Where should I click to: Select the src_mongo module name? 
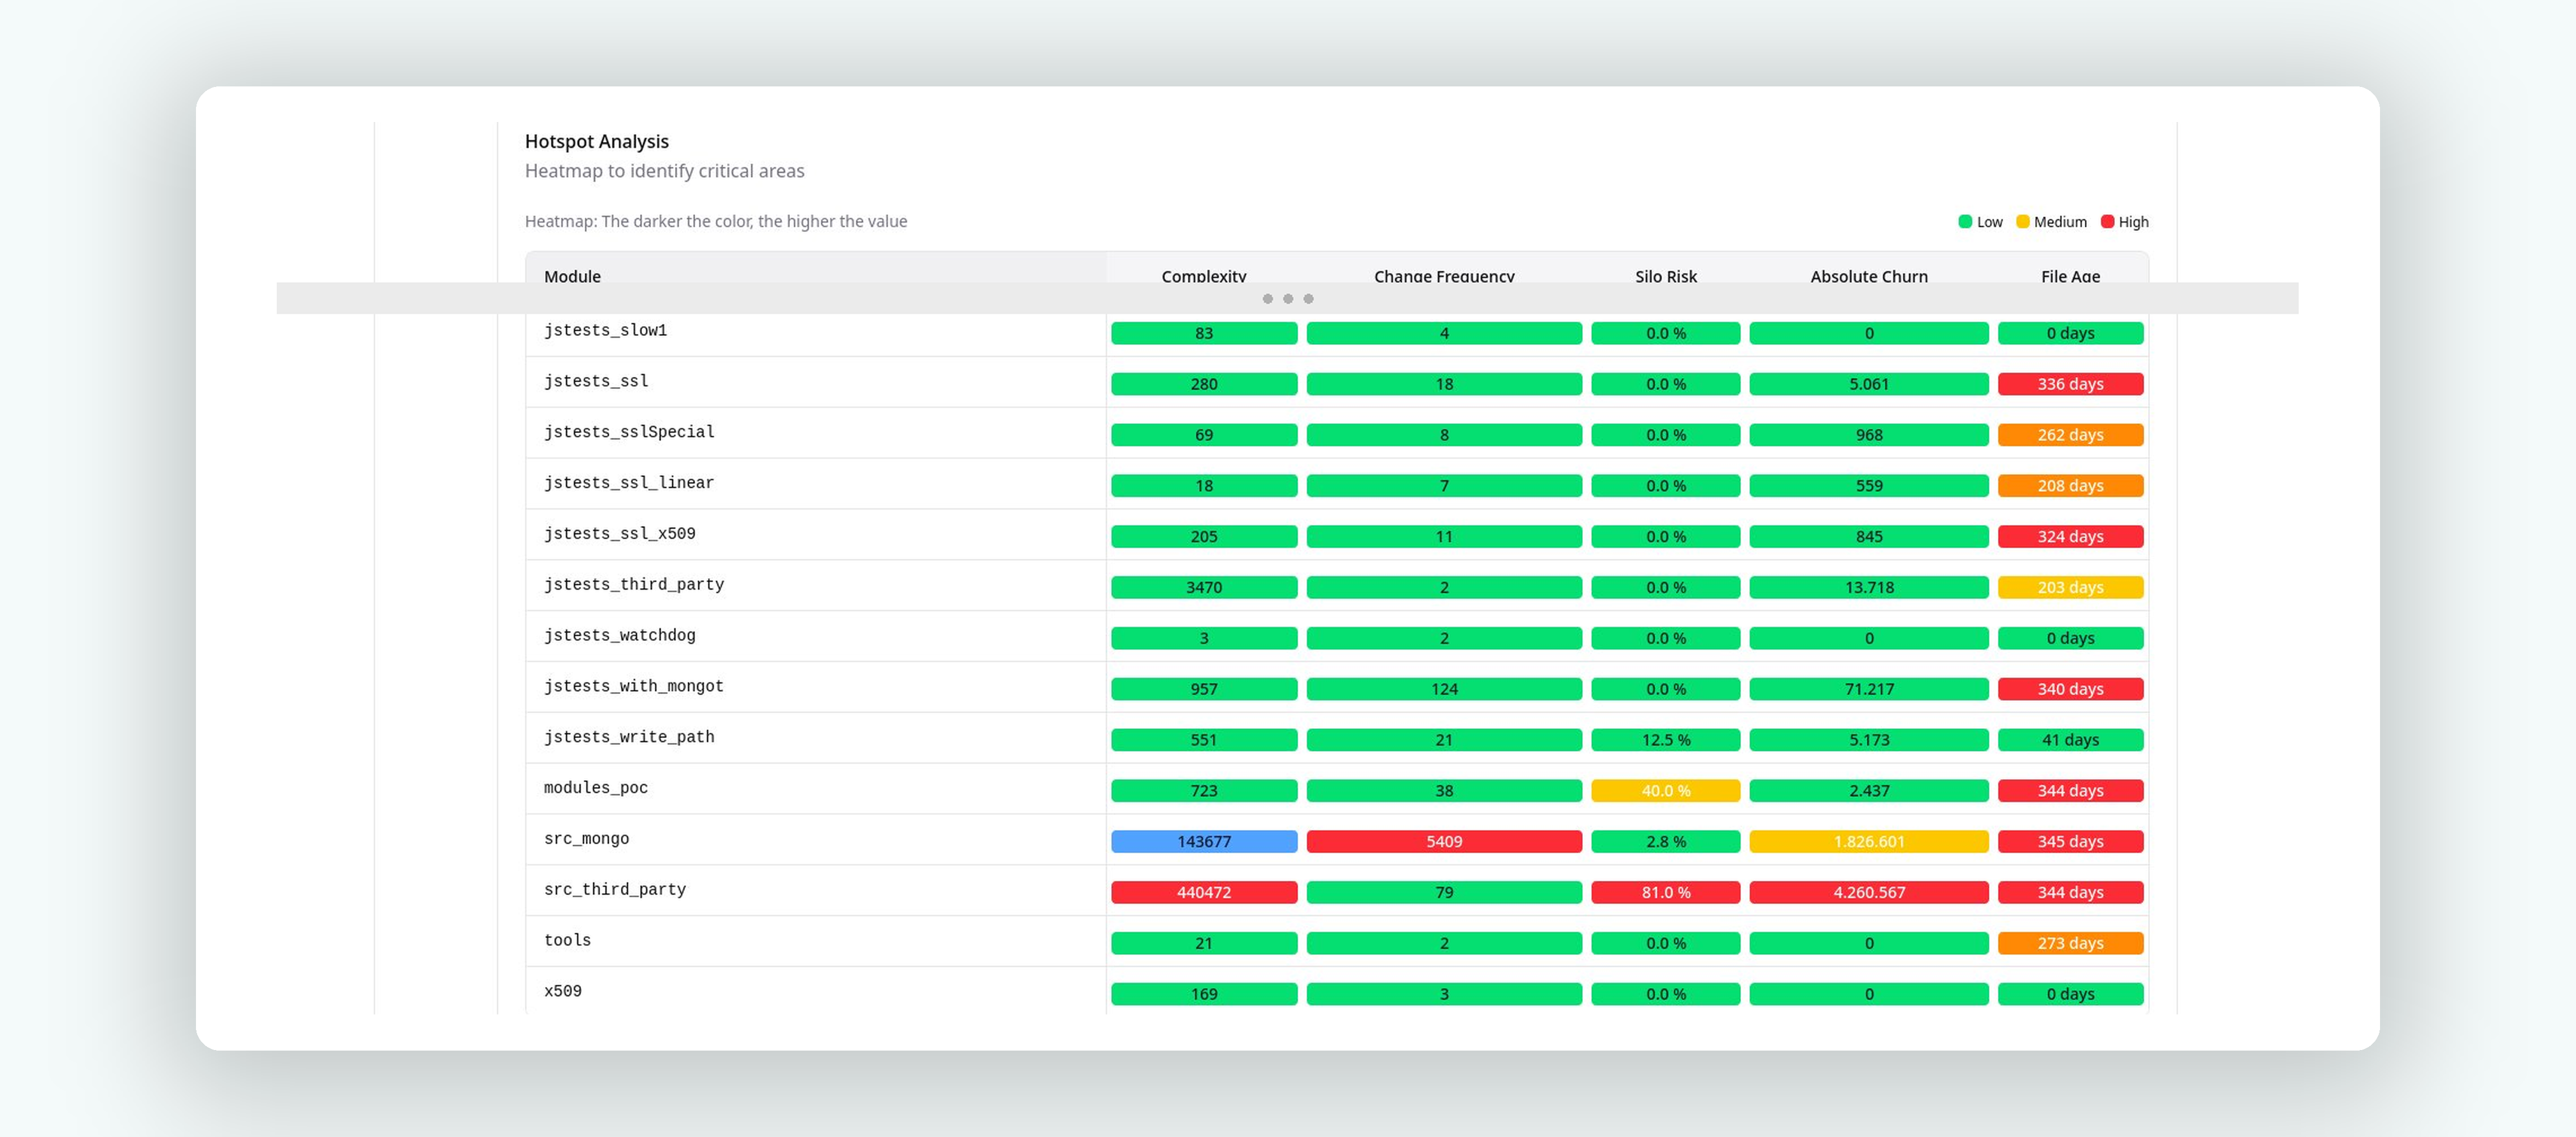tap(586, 839)
